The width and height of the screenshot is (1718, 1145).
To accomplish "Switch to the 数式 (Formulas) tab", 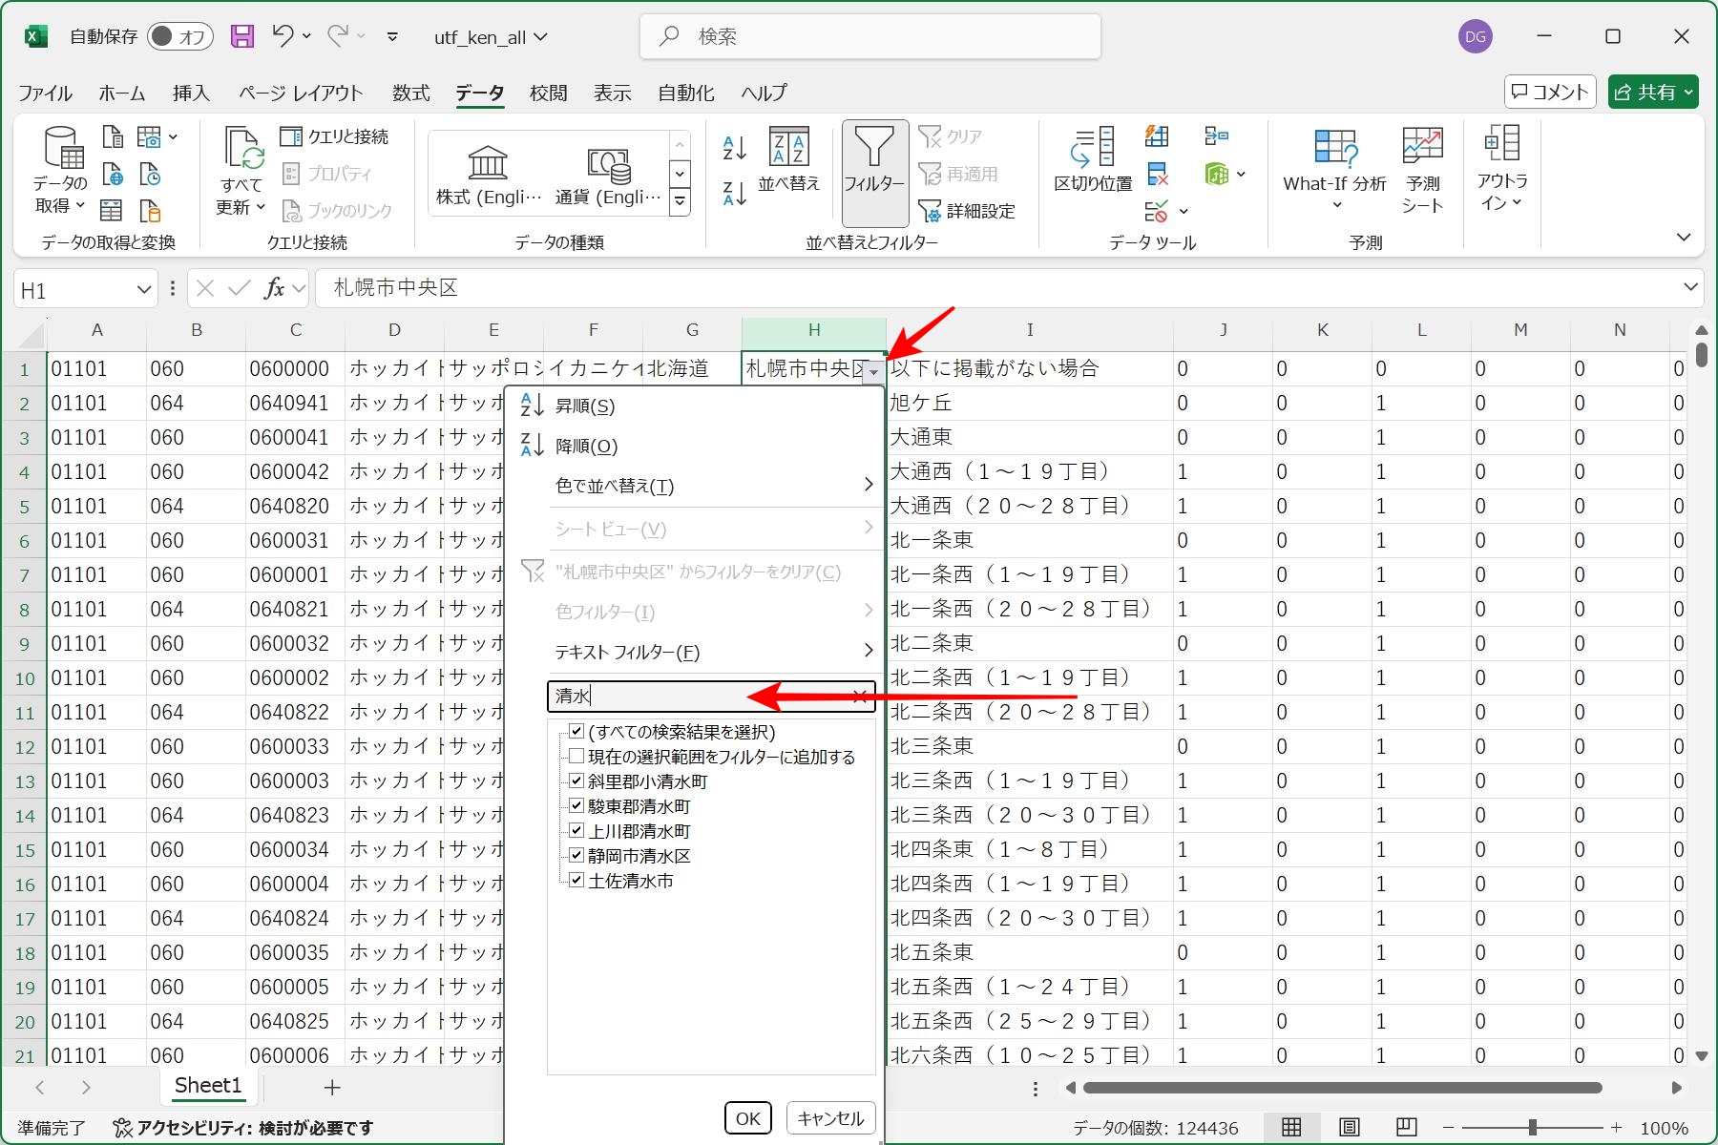I will coord(410,93).
